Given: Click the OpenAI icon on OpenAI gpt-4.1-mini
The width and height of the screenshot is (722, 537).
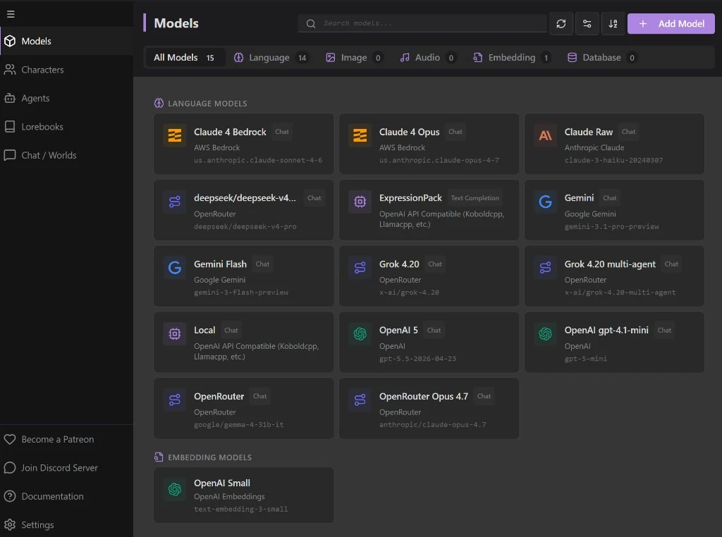Looking at the screenshot, I should pyautogui.click(x=545, y=333).
